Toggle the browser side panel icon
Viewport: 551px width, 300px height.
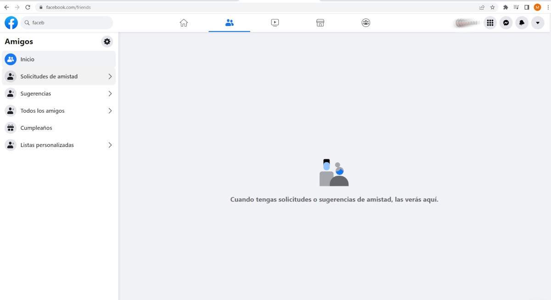pos(527,7)
